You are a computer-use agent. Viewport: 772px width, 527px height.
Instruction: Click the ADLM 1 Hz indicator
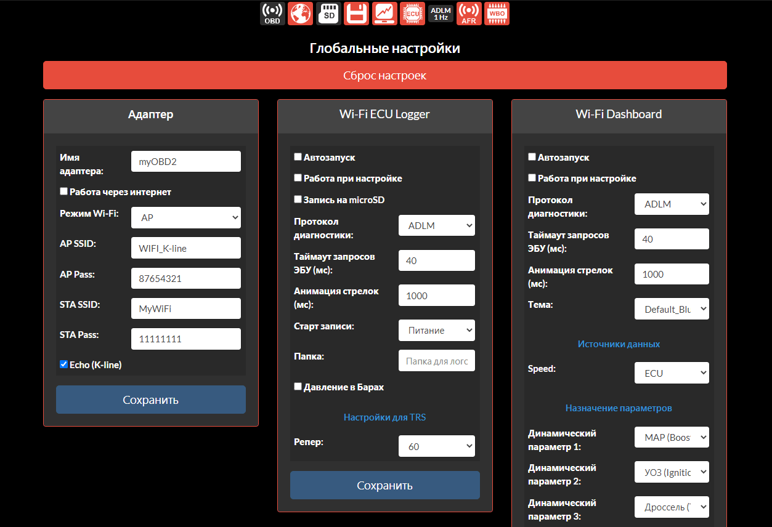click(x=441, y=14)
